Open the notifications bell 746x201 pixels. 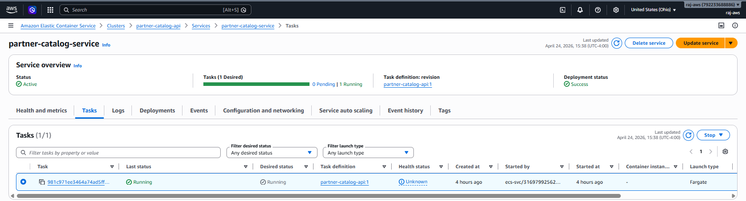tap(580, 10)
